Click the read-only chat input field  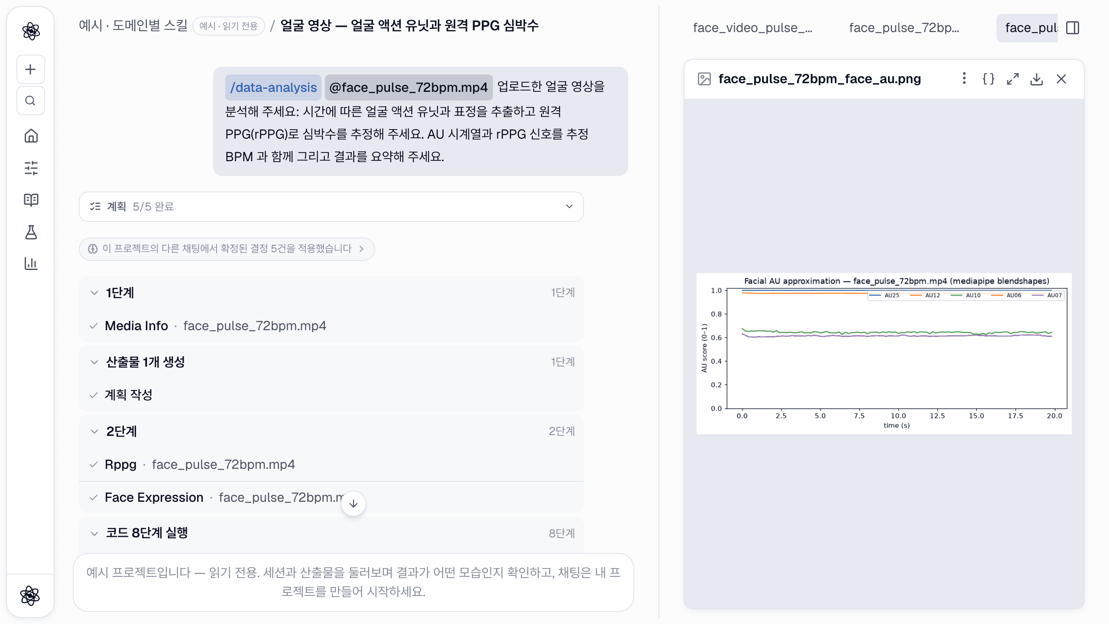click(353, 582)
